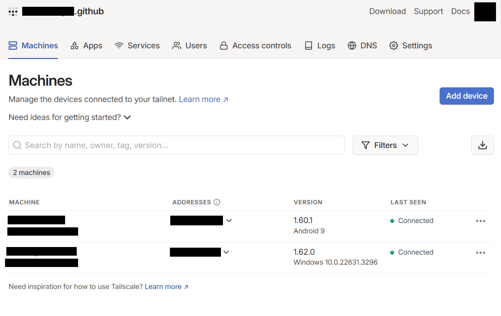Follow Learn more link about tailnet devices
Viewport: 501px width, 316px height.
click(204, 99)
